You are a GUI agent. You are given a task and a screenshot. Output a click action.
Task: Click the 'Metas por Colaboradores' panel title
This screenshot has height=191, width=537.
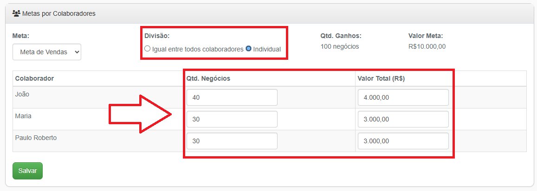click(x=58, y=13)
